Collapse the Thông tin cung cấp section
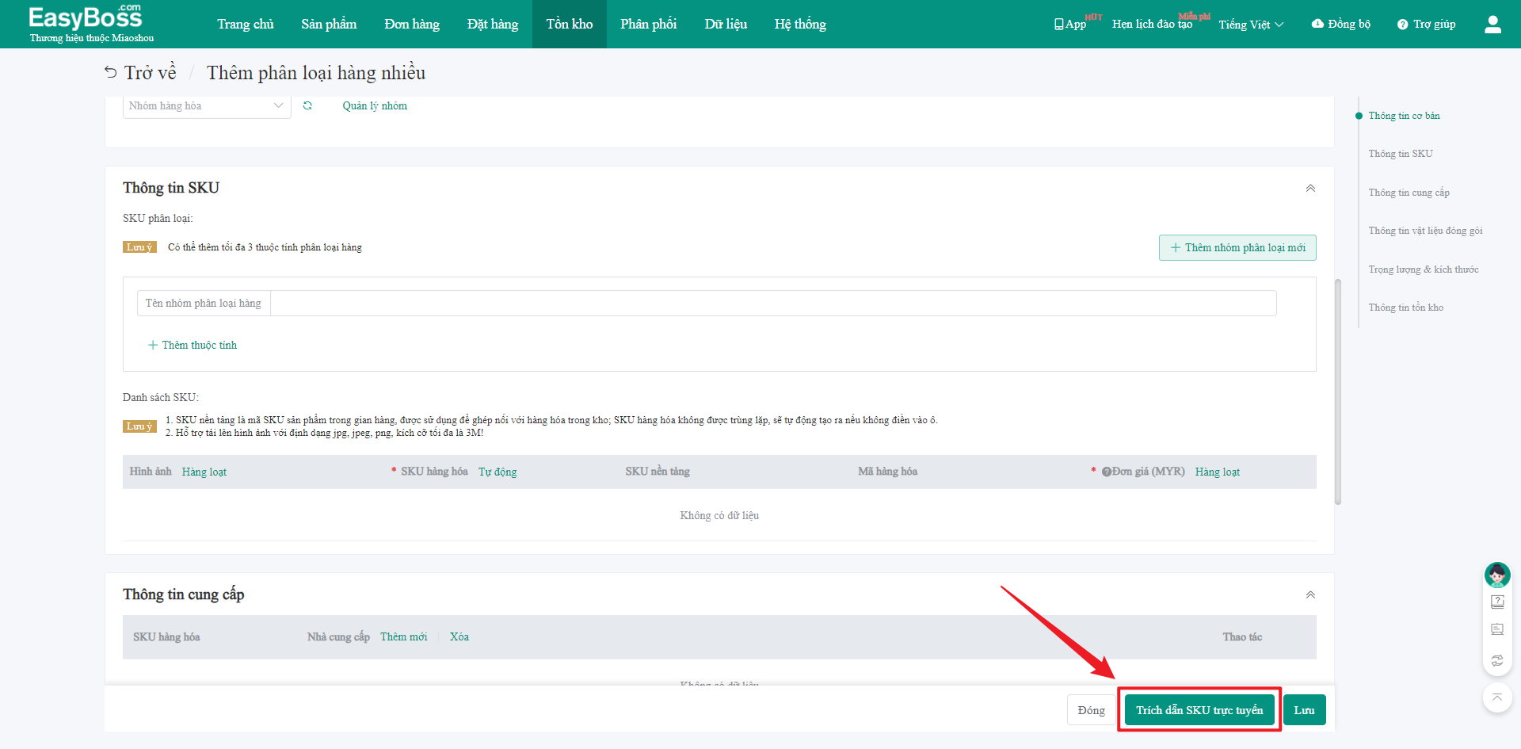 click(1310, 594)
